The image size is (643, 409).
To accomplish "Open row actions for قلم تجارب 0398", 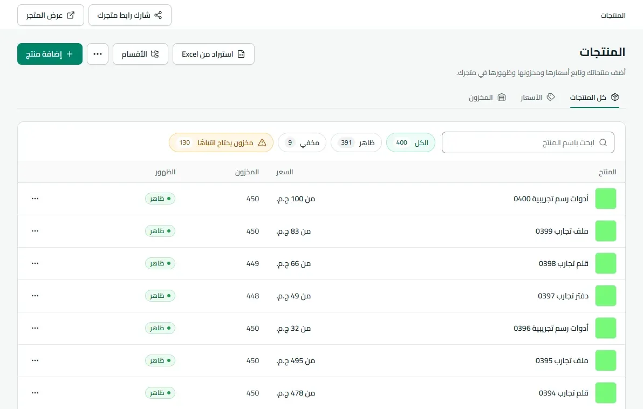I will (35, 263).
